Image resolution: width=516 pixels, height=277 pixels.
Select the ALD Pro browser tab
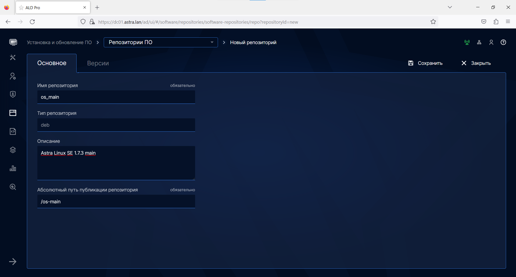tap(53, 8)
